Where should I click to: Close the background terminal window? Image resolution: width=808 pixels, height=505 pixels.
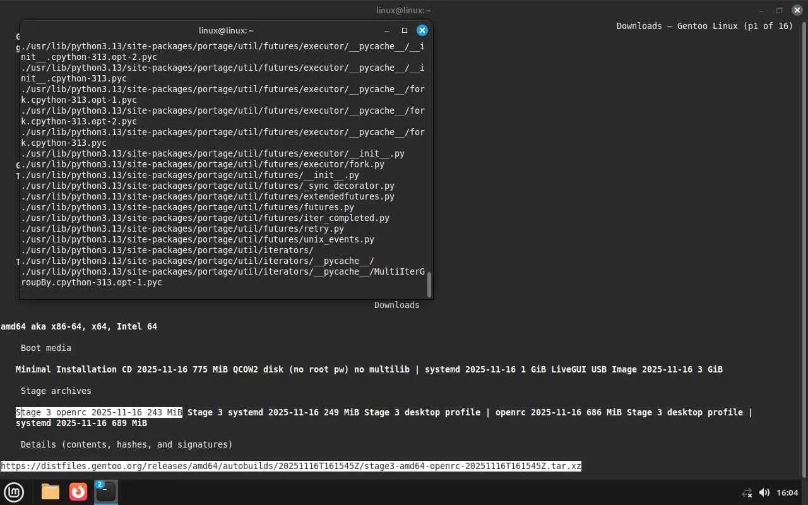797,10
